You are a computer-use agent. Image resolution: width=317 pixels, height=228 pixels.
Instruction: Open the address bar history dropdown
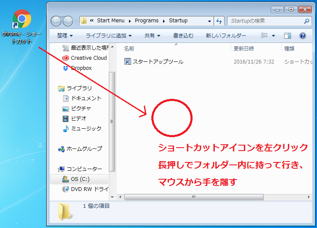click(209, 21)
